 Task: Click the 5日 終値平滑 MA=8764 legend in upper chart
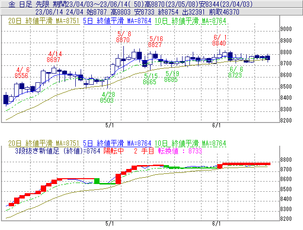(x=117, y=21)
